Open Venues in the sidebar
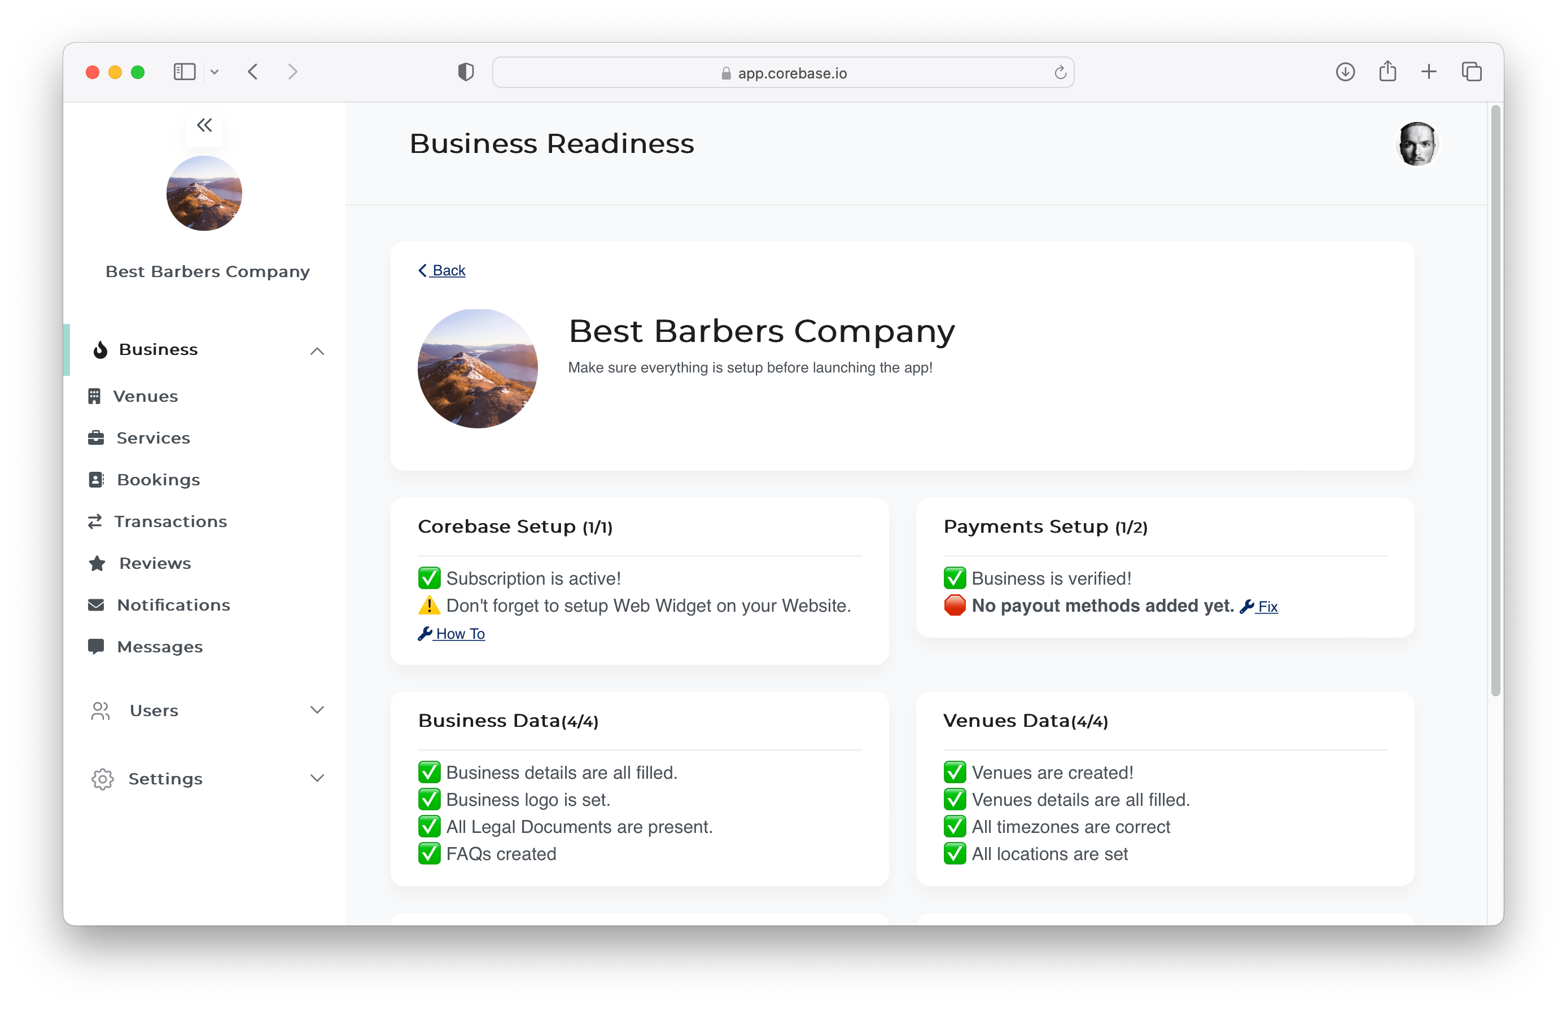This screenshot has width=1567, height=1009. click(x=146, y=396)
